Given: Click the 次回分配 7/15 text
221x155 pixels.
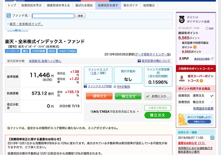Looking at the screenshot, I should pos(69,106).
